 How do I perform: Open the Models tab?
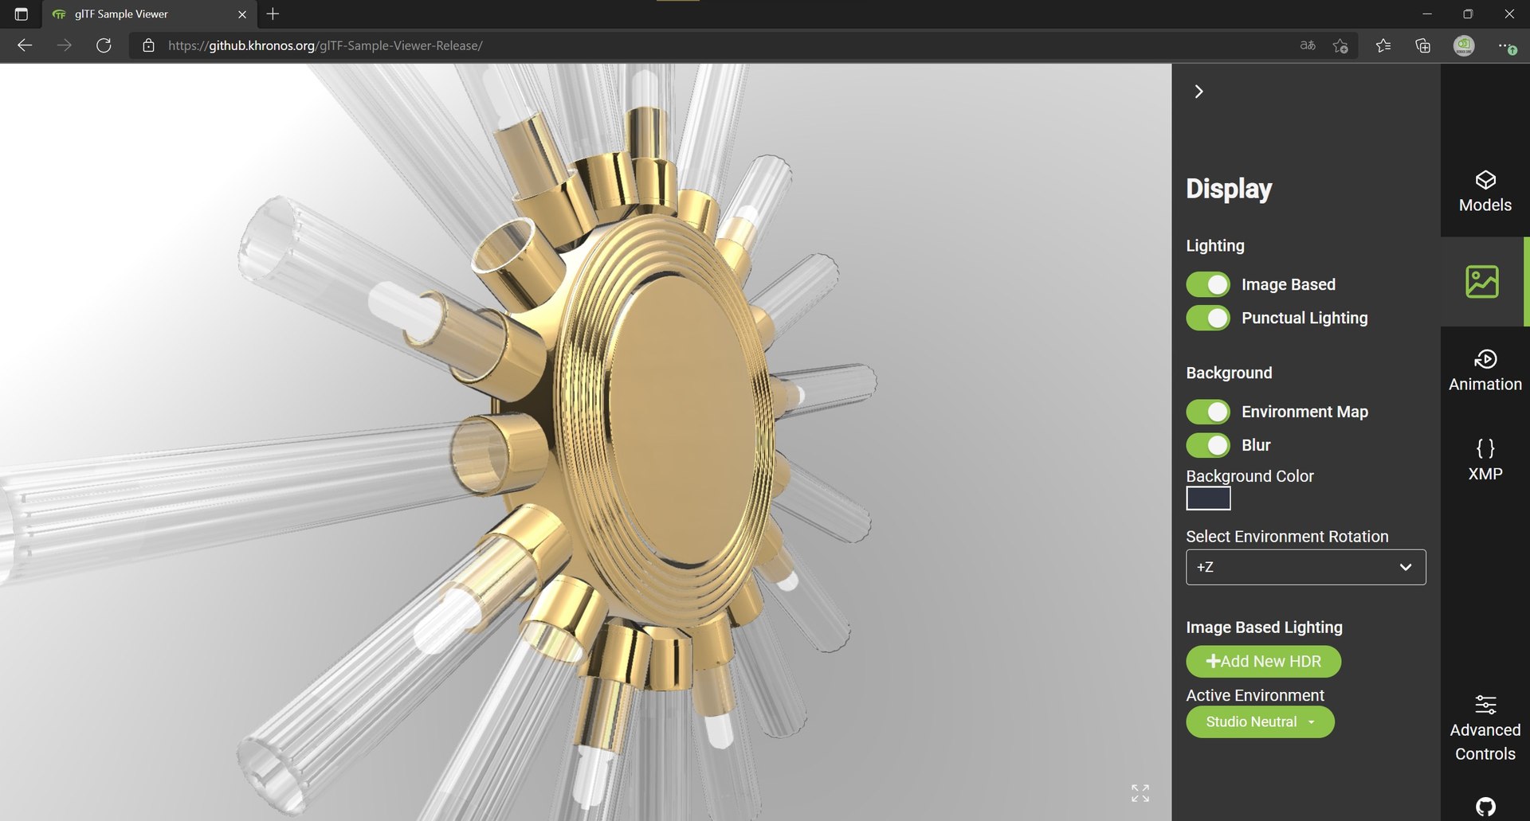(x=1485, y=191)
